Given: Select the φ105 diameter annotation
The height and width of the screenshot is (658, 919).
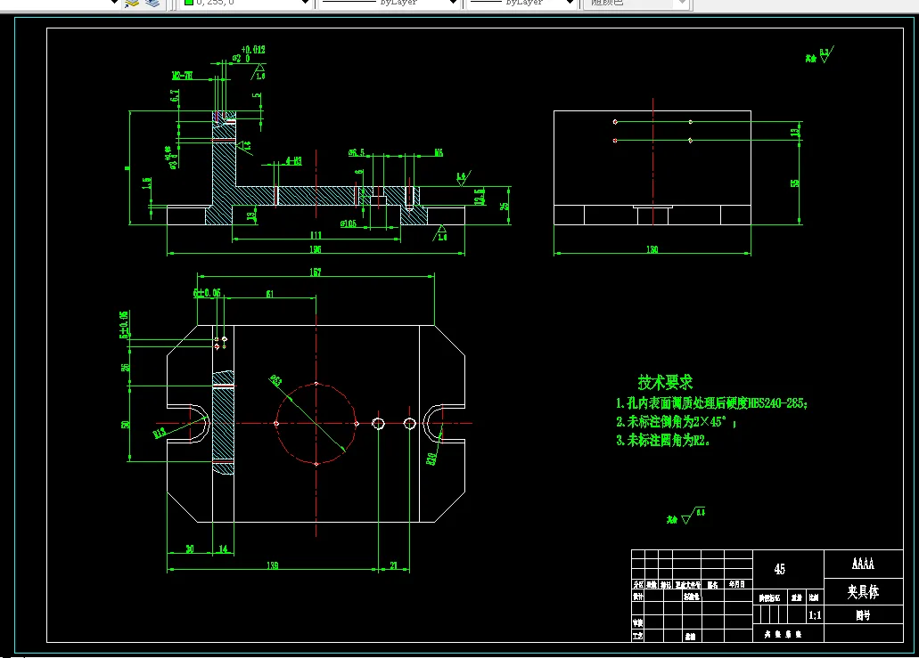Looking at the screenshot, I should coord(349,223).
